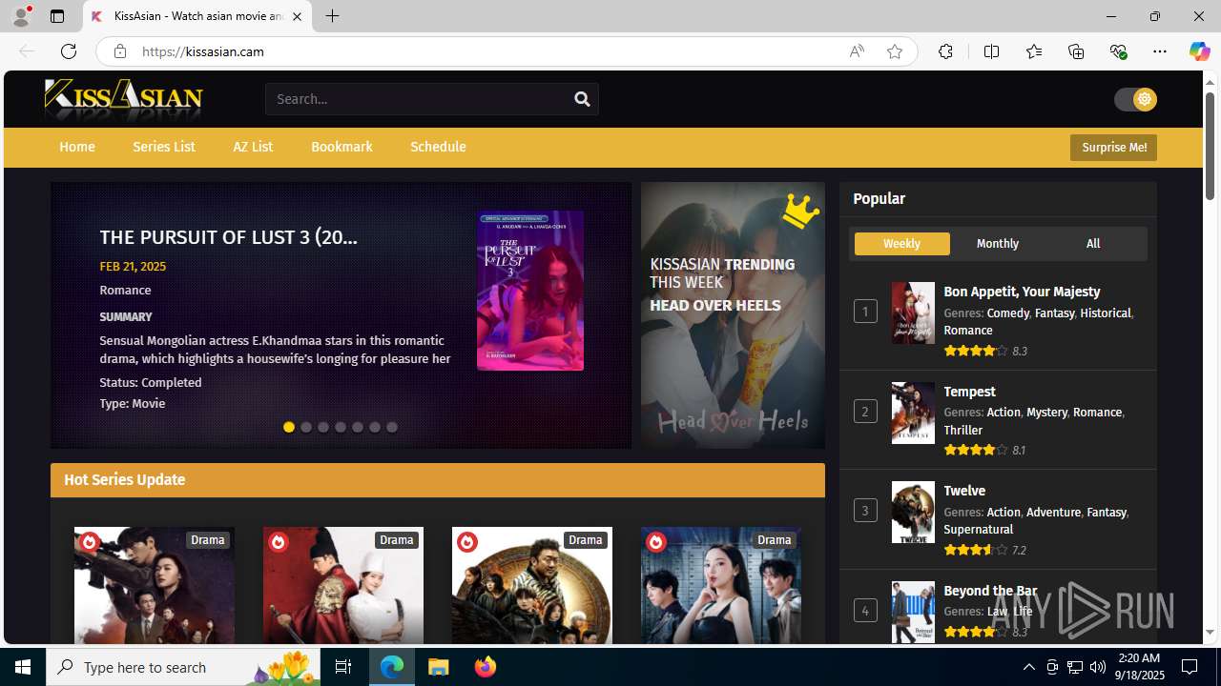Open the browser Extensions icon
1221x686 pixels.
[945, 51]
